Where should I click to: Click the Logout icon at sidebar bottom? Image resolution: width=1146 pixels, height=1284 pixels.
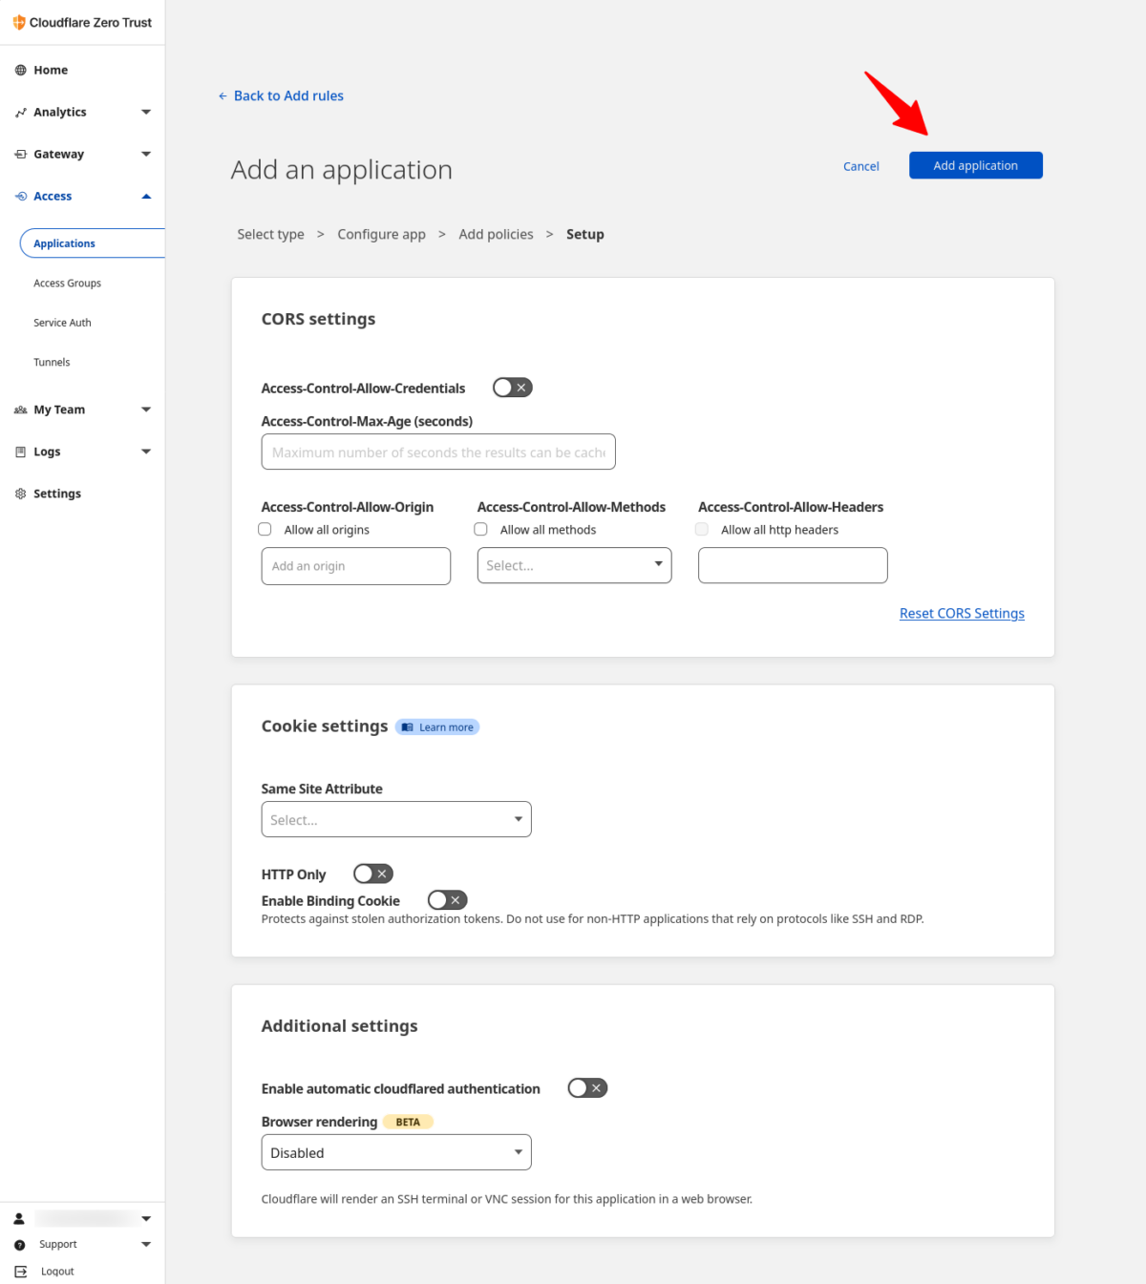(x=19, y=1271)
